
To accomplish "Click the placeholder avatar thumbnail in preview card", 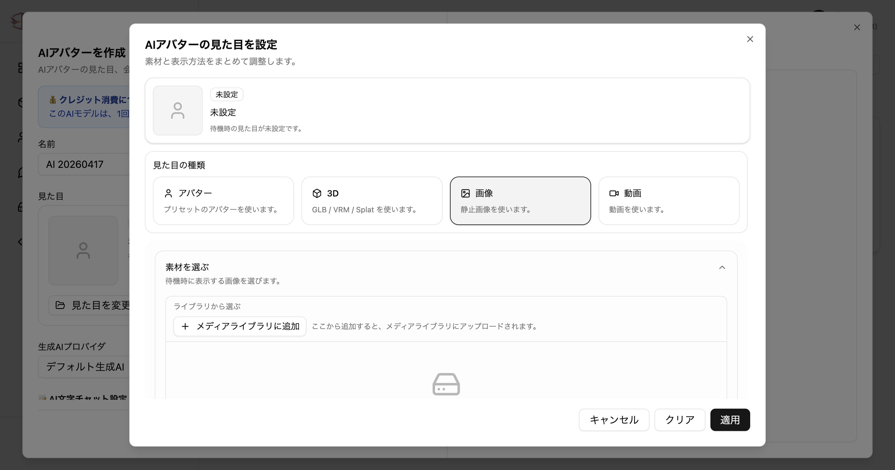I will 177,111.
